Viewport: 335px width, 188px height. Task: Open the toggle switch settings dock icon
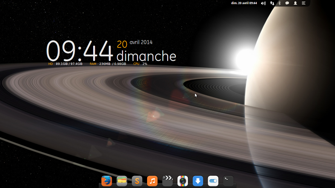point(213,181)
